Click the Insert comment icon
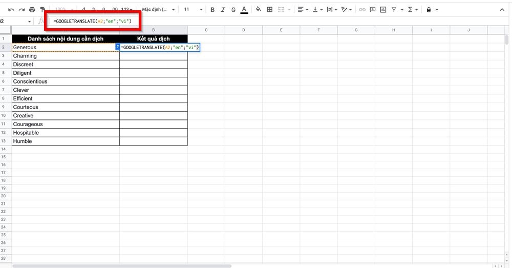Image resolution: width=512 pixels, height=268 pixels. pos(373,10)
